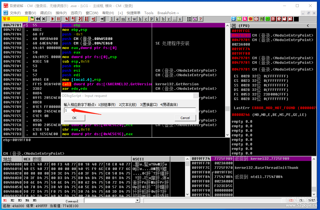The image size is (320, 210).
Task: Click the red question mark Help icon
Action: coord(201,19)
